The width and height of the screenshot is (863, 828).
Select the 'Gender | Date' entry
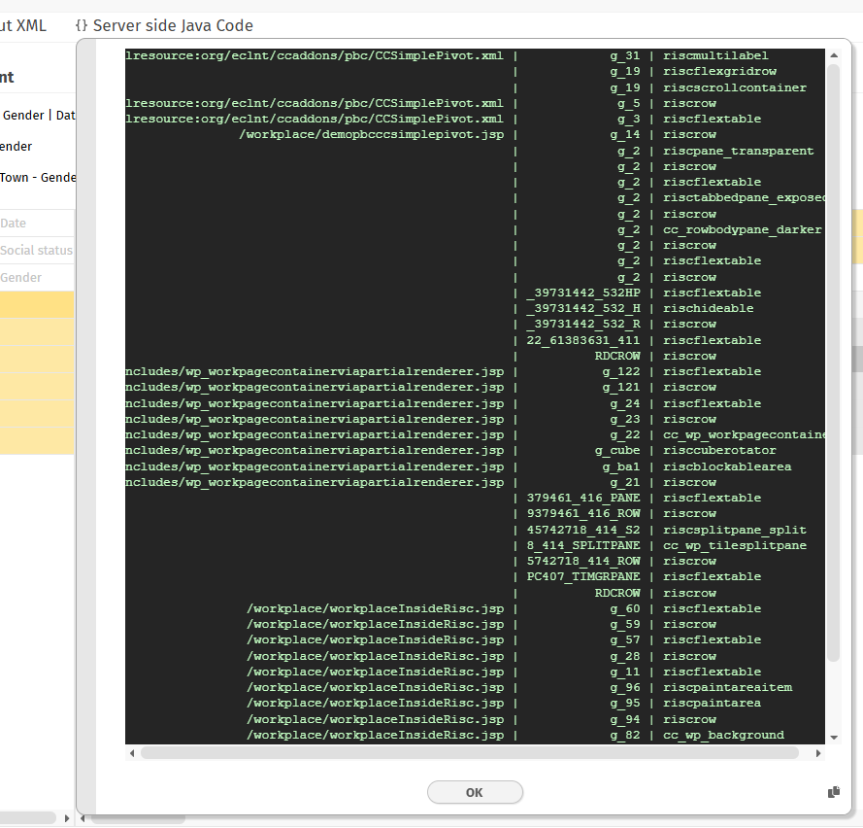click(39, 115)
